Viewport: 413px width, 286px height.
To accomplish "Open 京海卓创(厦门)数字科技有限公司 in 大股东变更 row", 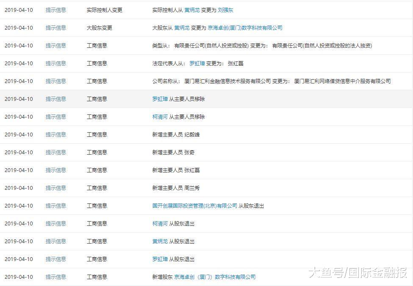I will 245,28.
